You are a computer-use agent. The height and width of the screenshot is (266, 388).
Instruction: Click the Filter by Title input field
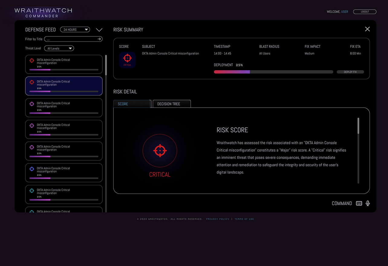(x=71, y=39)
